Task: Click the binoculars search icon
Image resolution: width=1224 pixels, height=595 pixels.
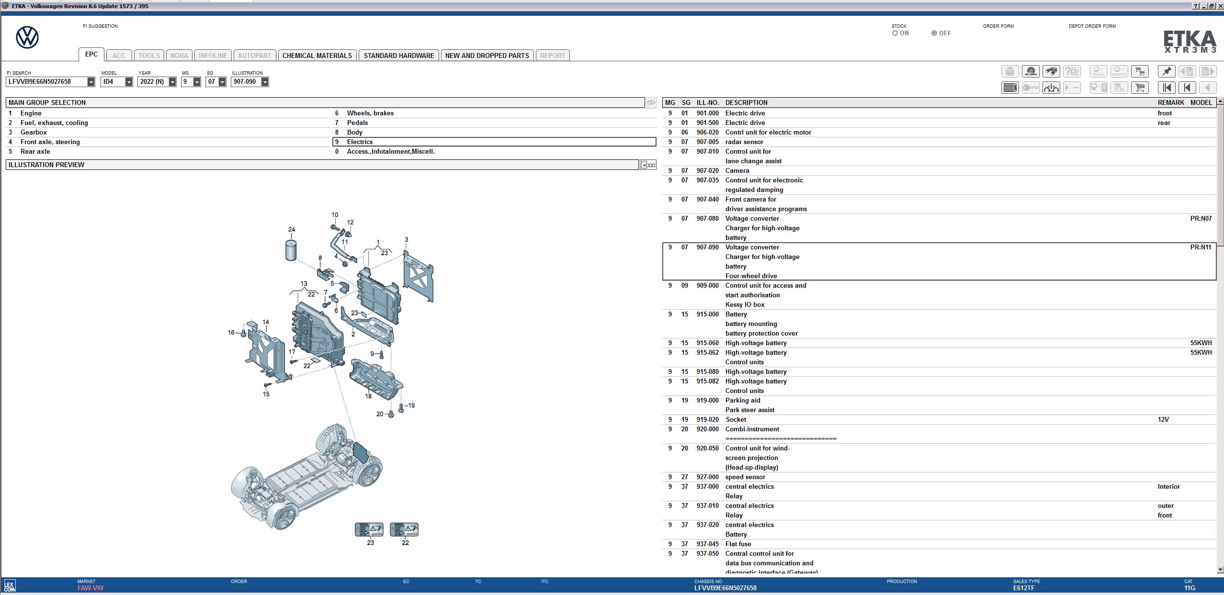Action: 1051,71
